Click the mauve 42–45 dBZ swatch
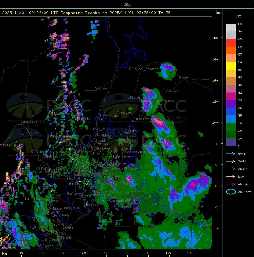254x257 pixels. (231, 89)
